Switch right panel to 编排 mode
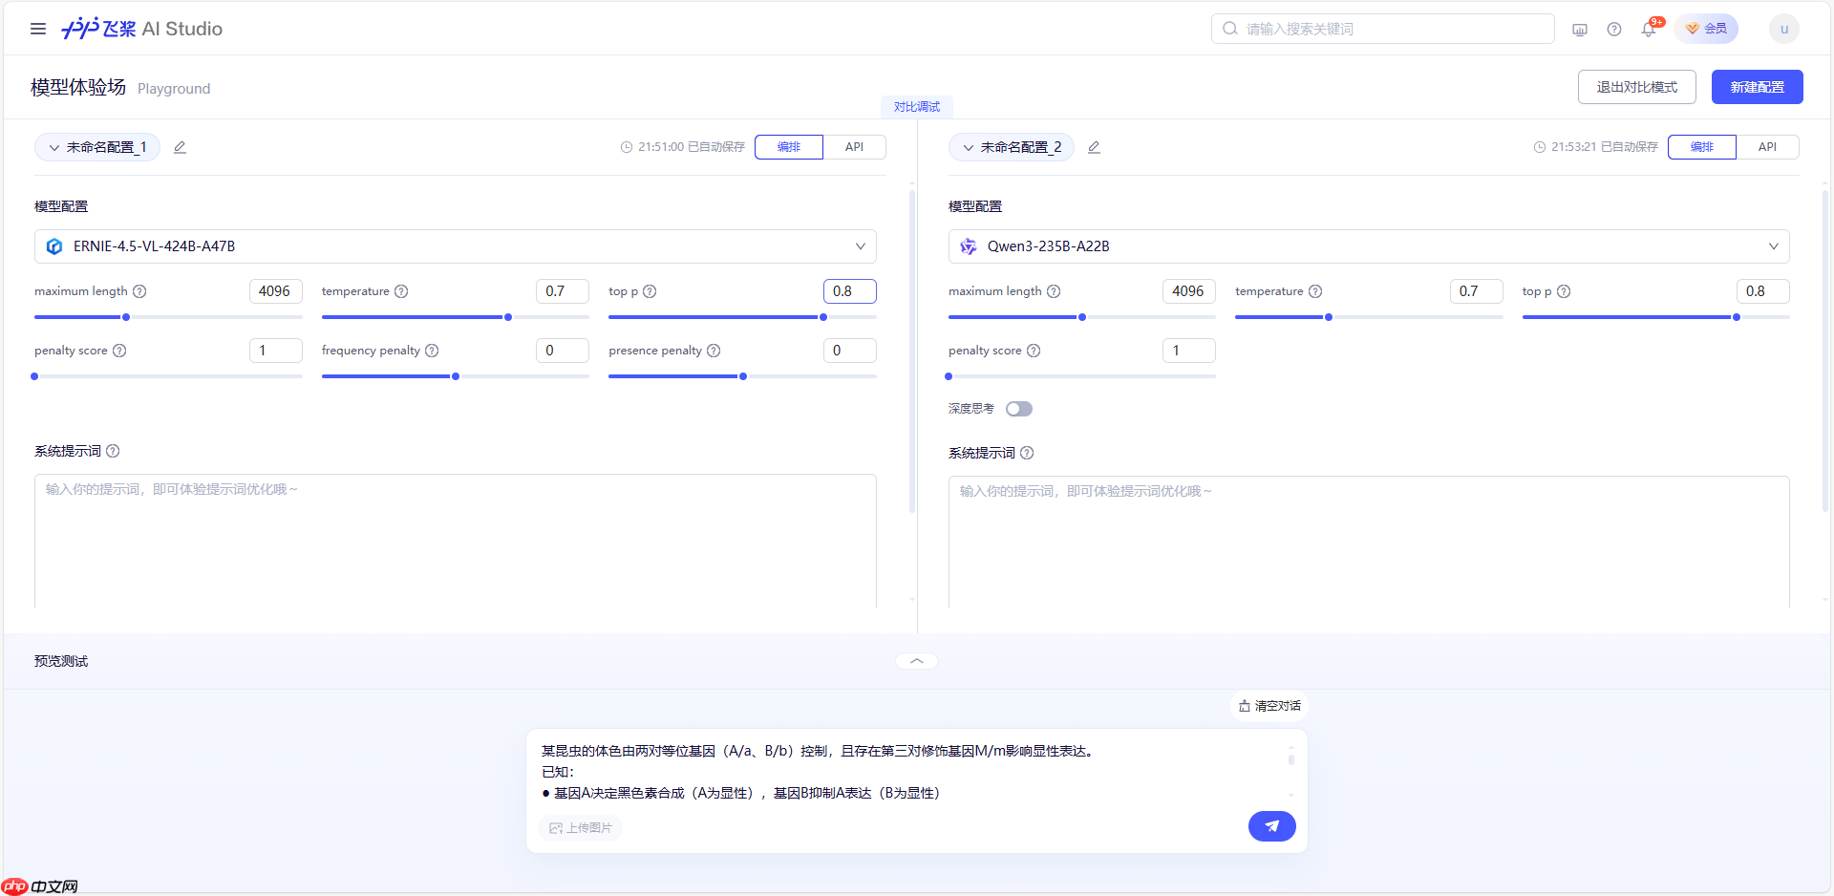Image resolution: width=1834 pixels, height=896 pixels. (x=1702, y=147)
